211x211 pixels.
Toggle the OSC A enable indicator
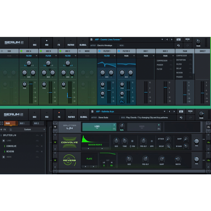[21, 51]
